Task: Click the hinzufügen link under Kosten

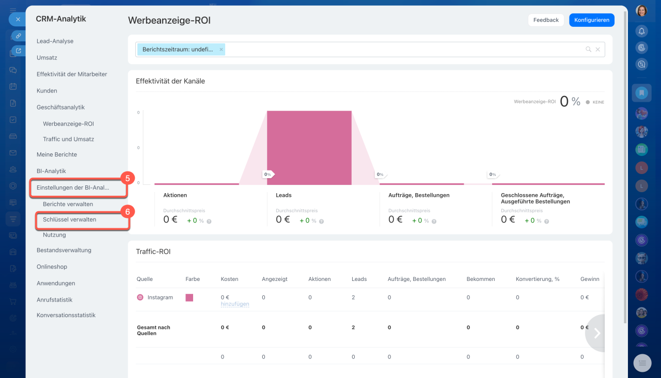Action: click(x=234, y=304)
